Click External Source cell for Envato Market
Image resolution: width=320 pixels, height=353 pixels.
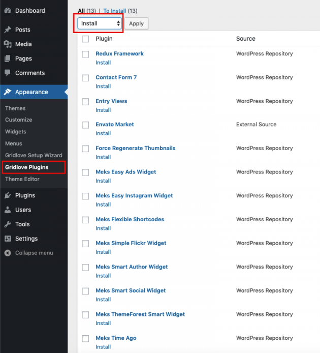coord(257,125)
